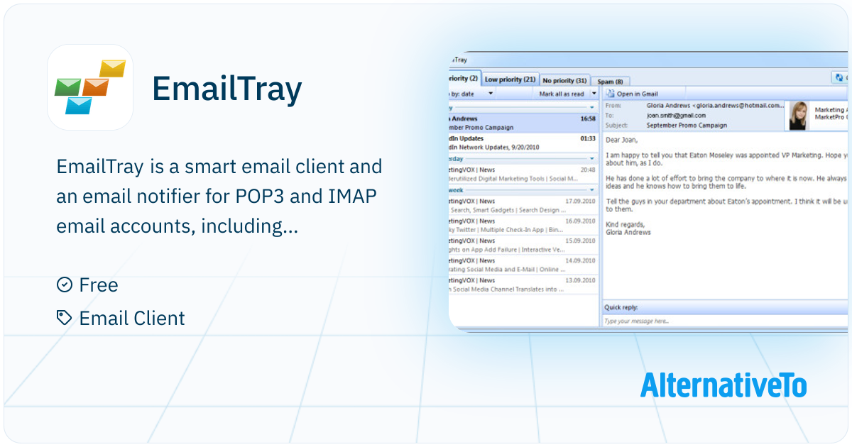Click the AlternativeTo logo link
Image resolution: width=852 pixels, height=447 pixels.
coord(723,385)
